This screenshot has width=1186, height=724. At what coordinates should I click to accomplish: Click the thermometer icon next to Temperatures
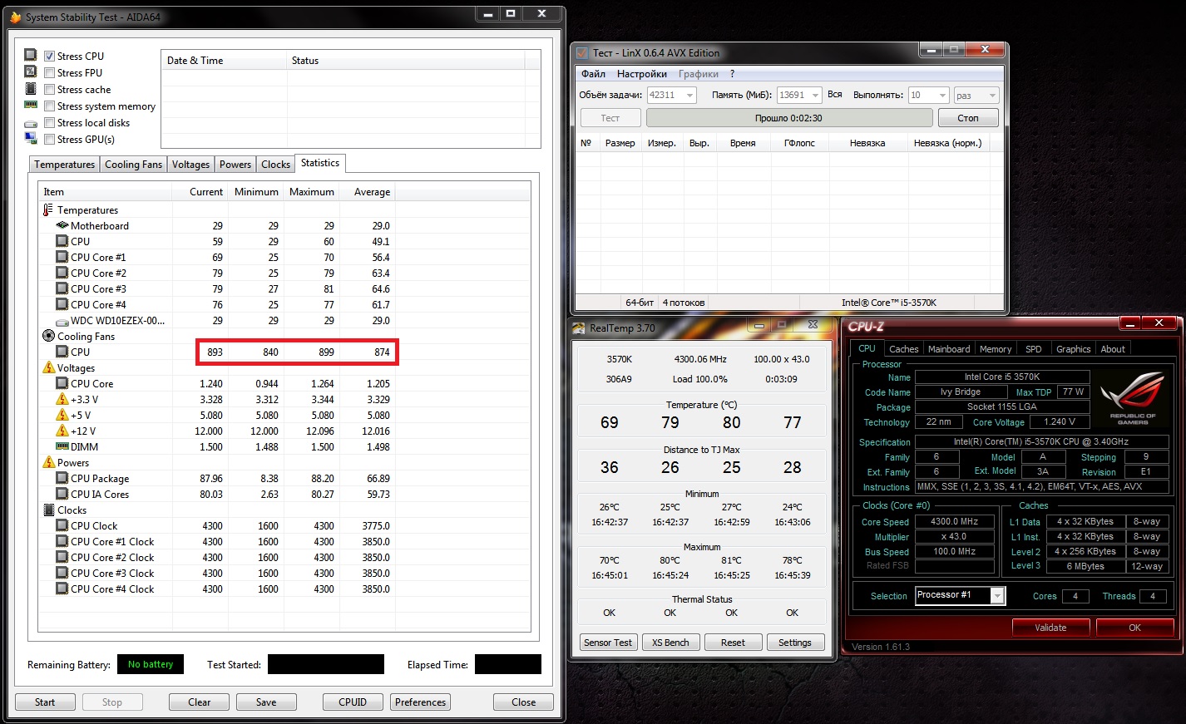click(x=48, y=210)
